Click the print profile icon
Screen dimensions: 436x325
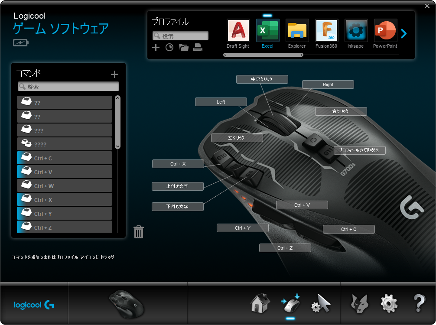[198, 48]
